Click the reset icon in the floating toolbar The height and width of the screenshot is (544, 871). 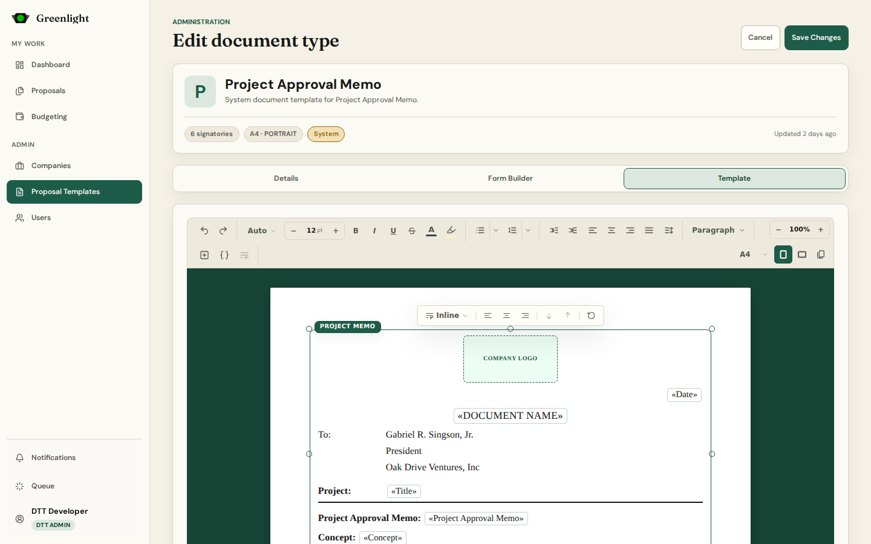point(591,316)
